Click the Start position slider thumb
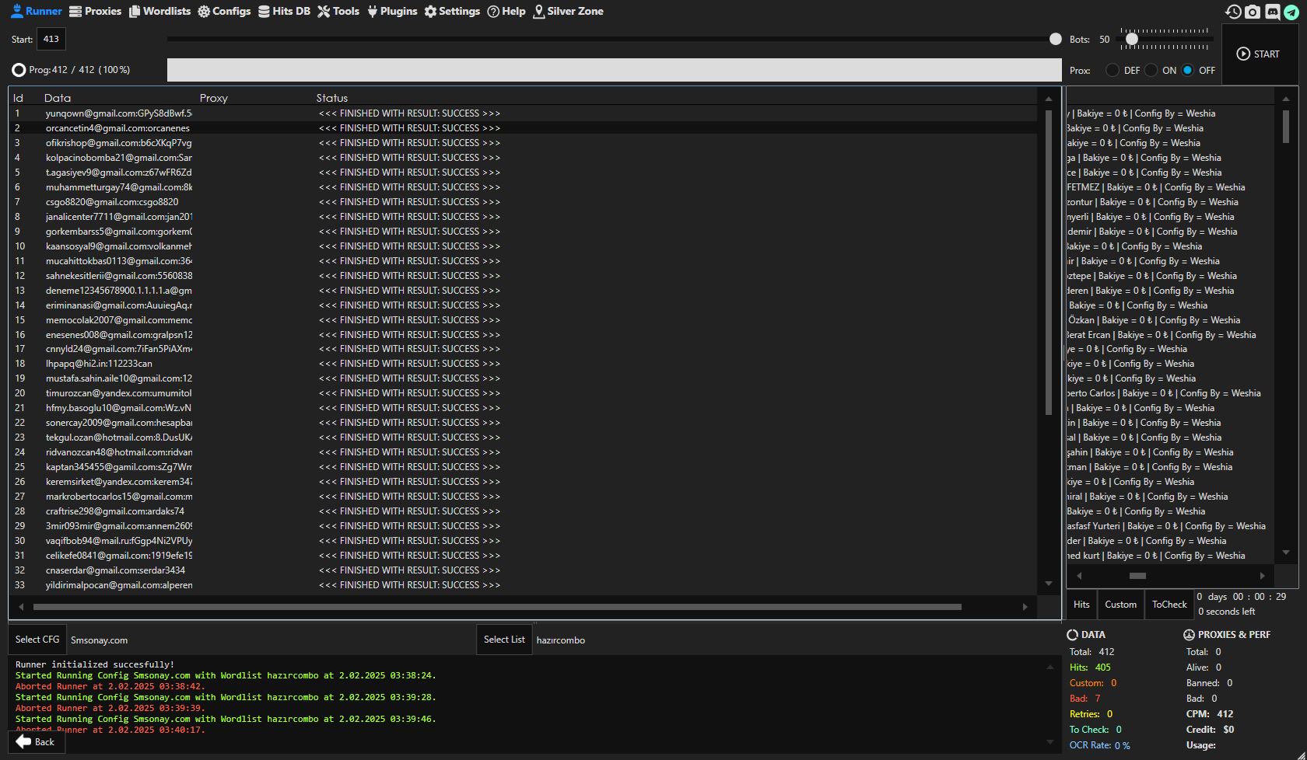This screenshot has height=760, width=1307. tap(1056, 39)
